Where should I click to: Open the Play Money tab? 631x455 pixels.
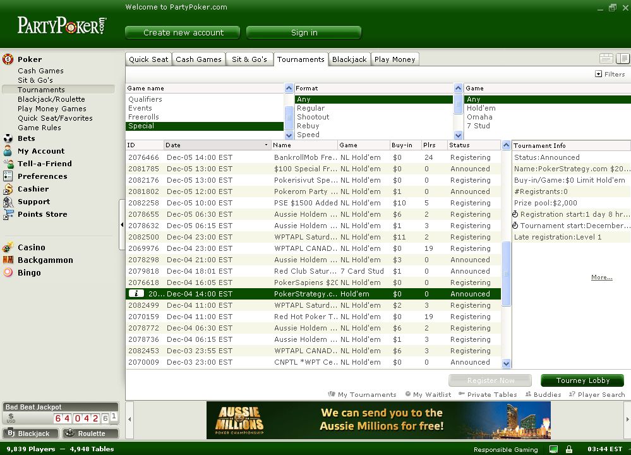[395, 59]
